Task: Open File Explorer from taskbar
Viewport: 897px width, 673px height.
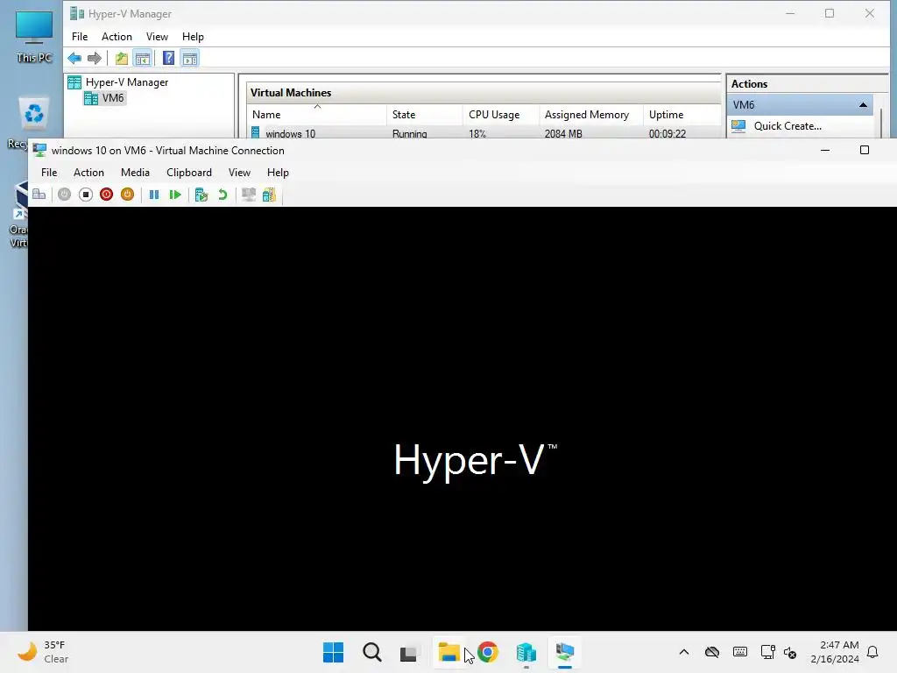Action: click(449, 652)
